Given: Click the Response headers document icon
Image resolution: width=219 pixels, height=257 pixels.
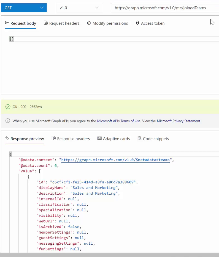Looking at the screenshot, I should point(53,138).
